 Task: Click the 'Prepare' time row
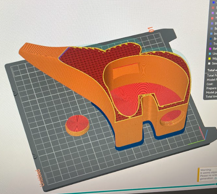coord(211,88)
